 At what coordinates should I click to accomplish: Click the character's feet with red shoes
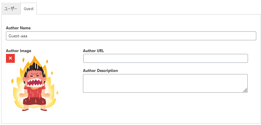click(35, 110)
